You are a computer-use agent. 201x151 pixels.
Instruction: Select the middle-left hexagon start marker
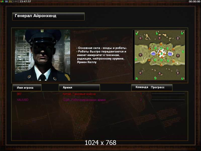(x=140, y=55)
